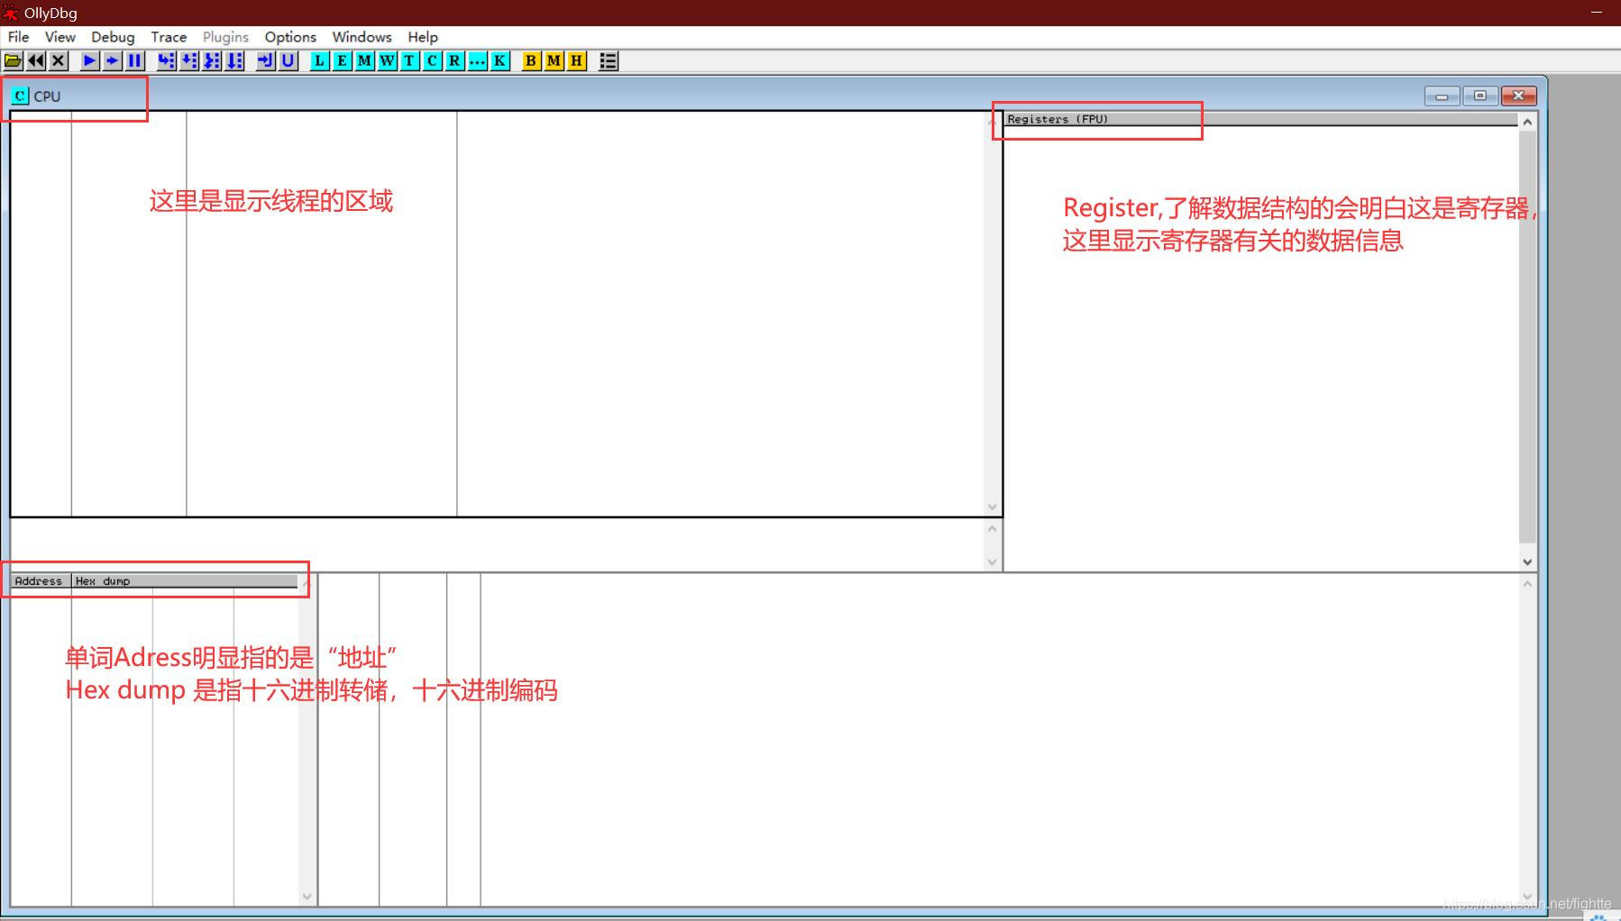Open the Windows menu
Image resolution: width=1621 pixels, height=921 pixels.
362,37
